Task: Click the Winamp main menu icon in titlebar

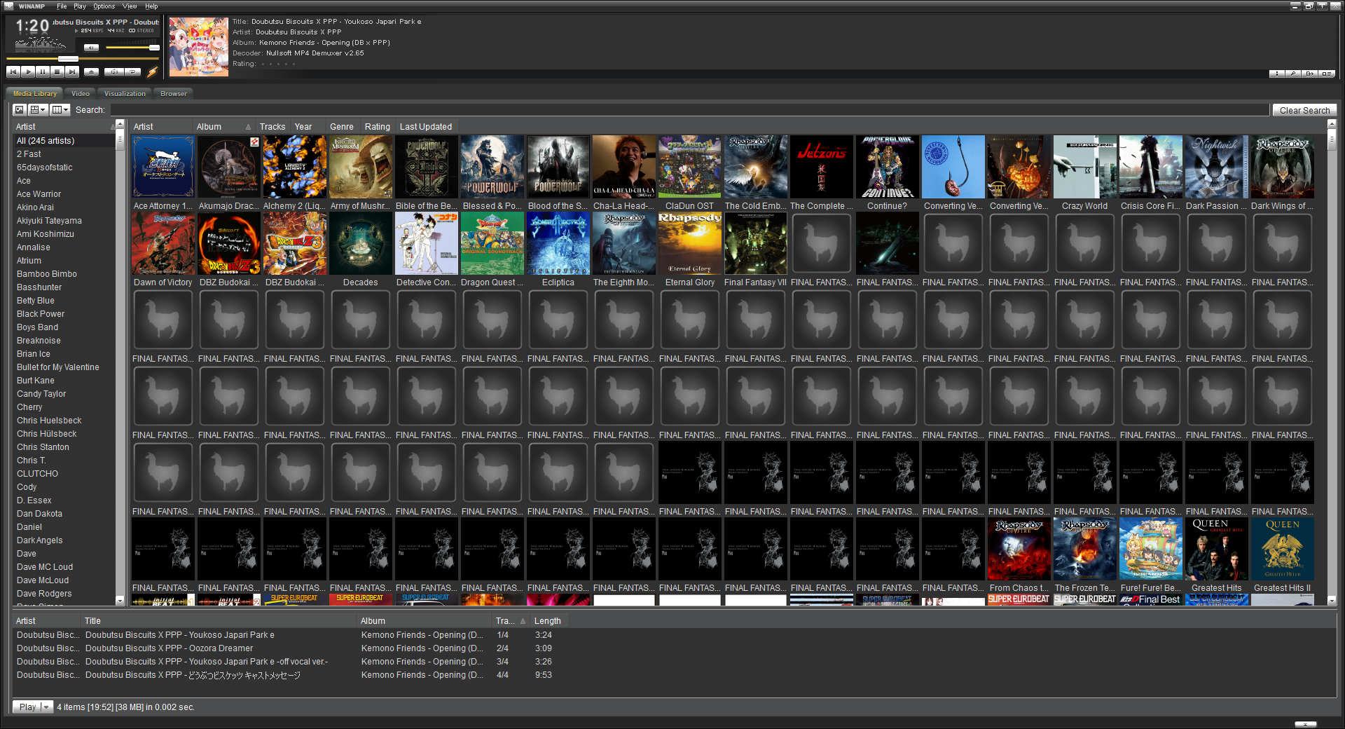Action: 8,6
